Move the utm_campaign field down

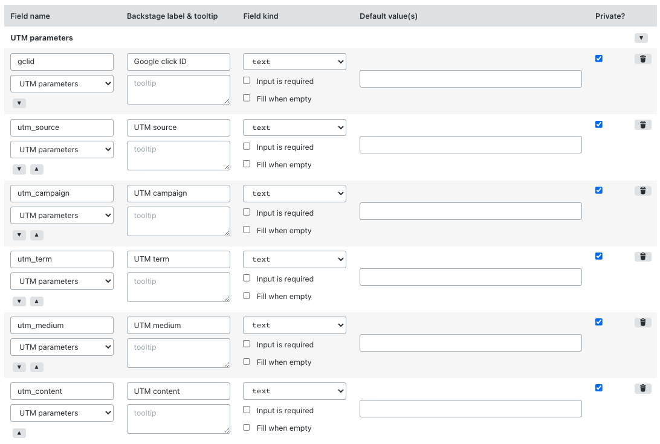[x=19, y=235]
